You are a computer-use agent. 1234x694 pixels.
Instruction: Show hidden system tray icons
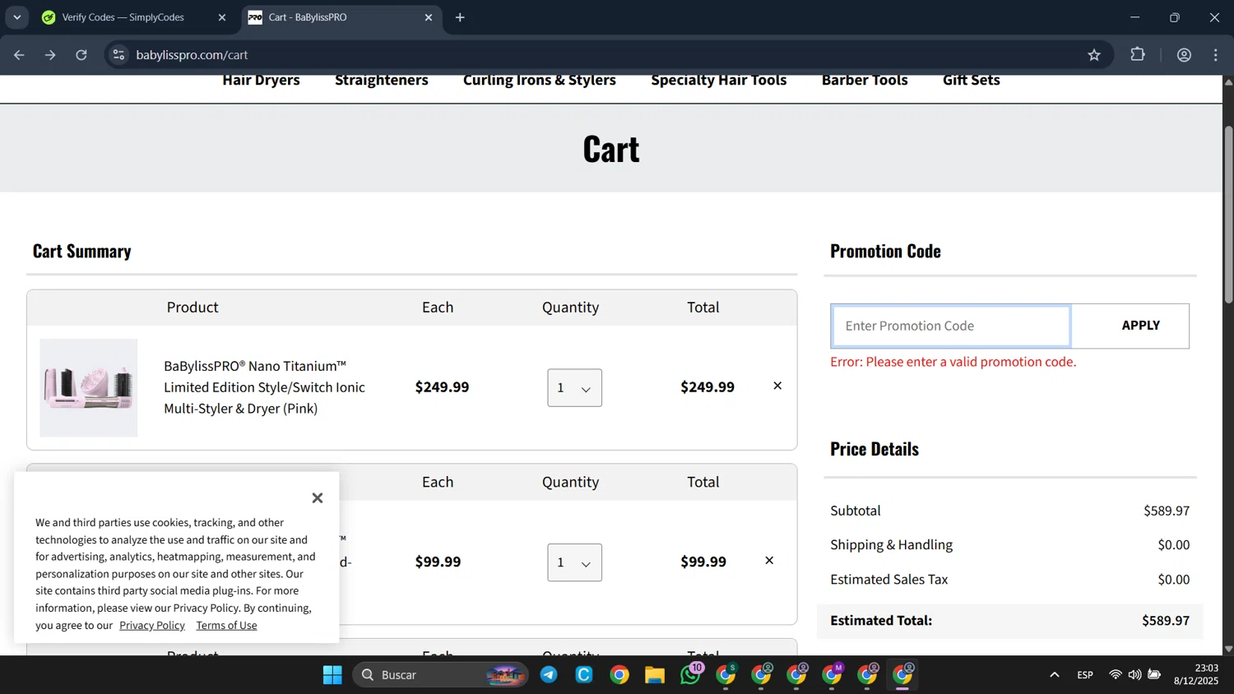tap(1055, 675)
